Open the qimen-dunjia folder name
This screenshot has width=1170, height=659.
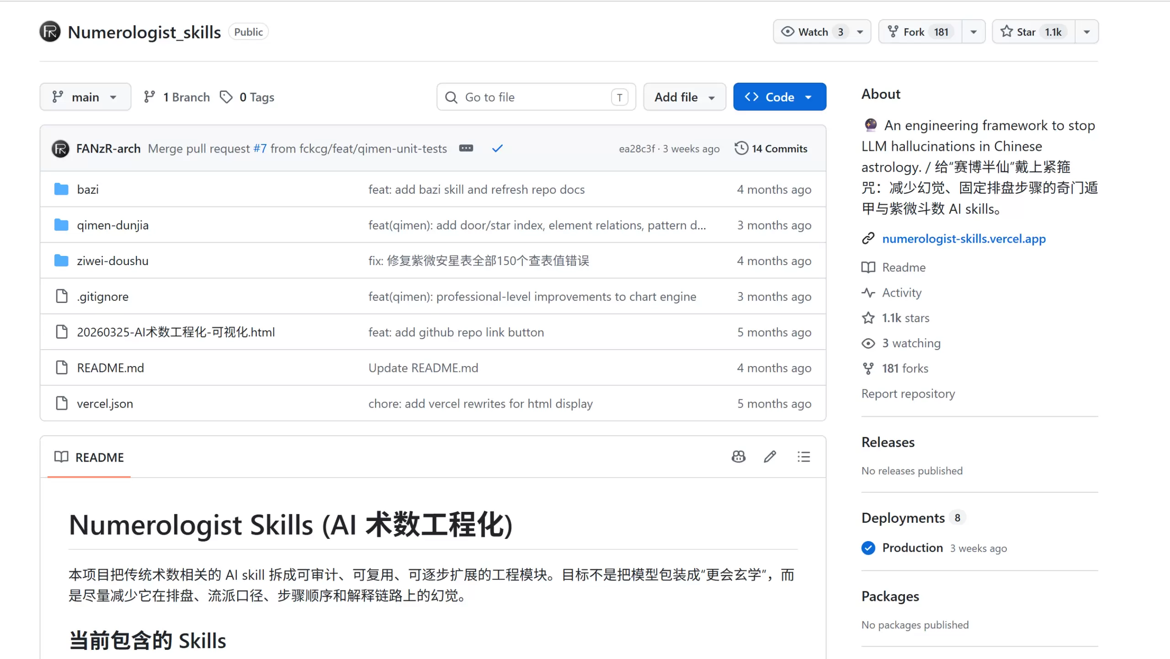(x=113, y=225)
